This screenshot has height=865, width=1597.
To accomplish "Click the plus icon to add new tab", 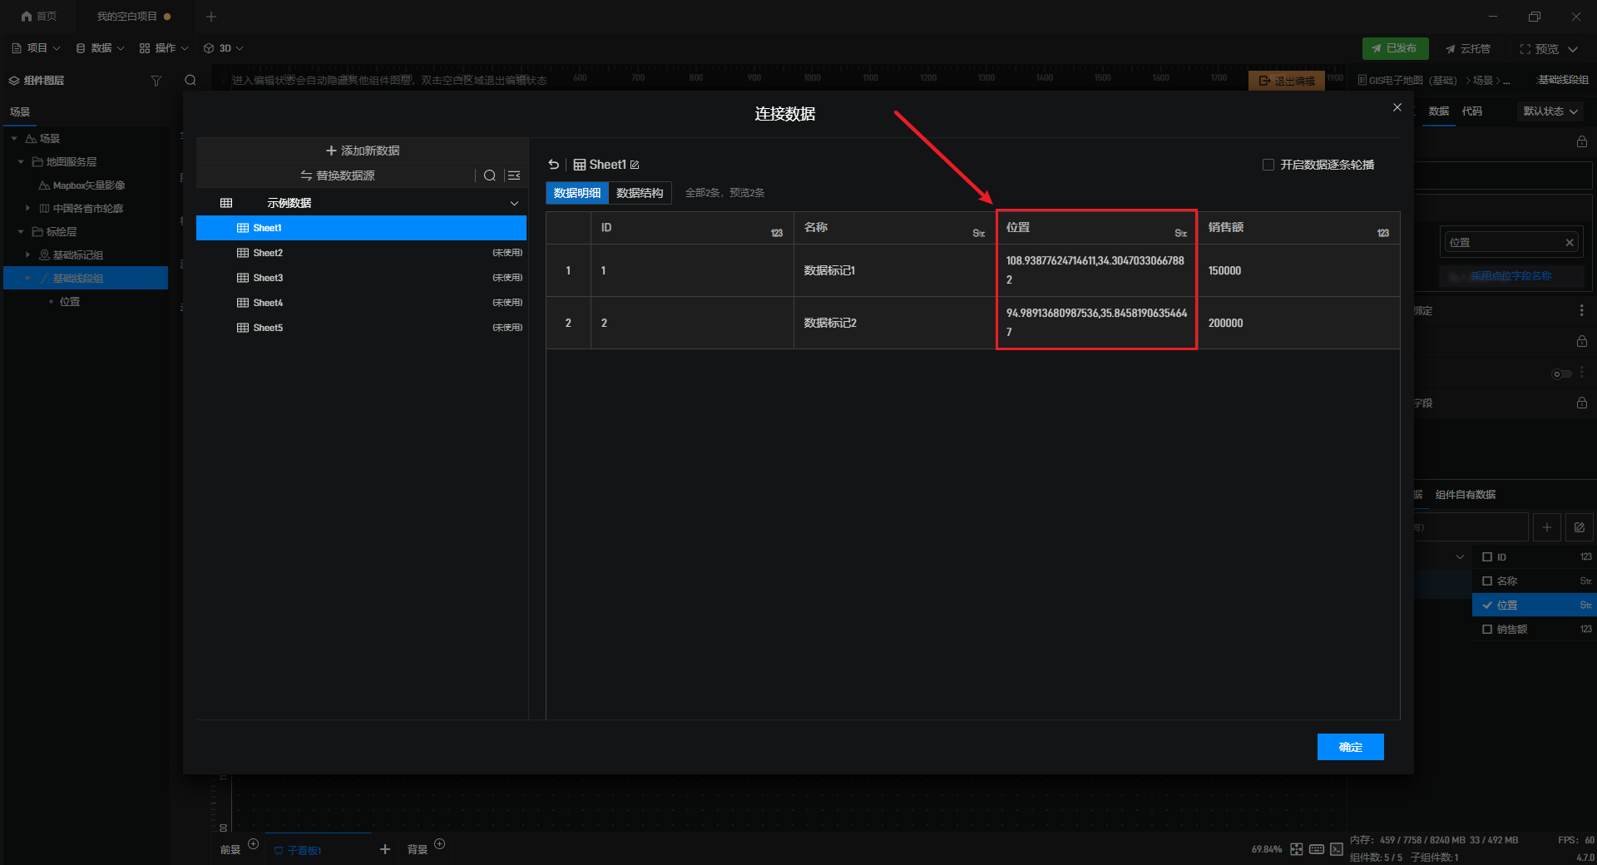I will pos(211,17).
